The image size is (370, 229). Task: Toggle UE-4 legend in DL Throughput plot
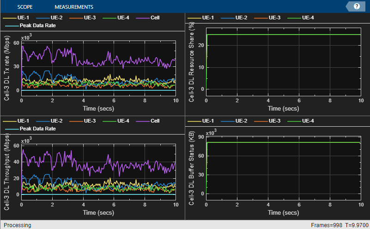coord(116,121)
